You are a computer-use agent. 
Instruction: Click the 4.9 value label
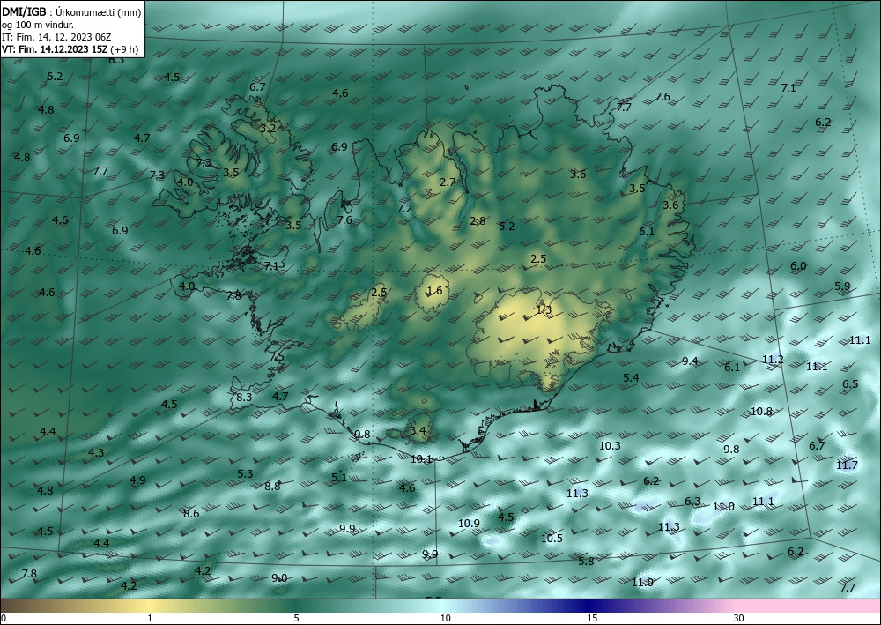pos(137,480)
